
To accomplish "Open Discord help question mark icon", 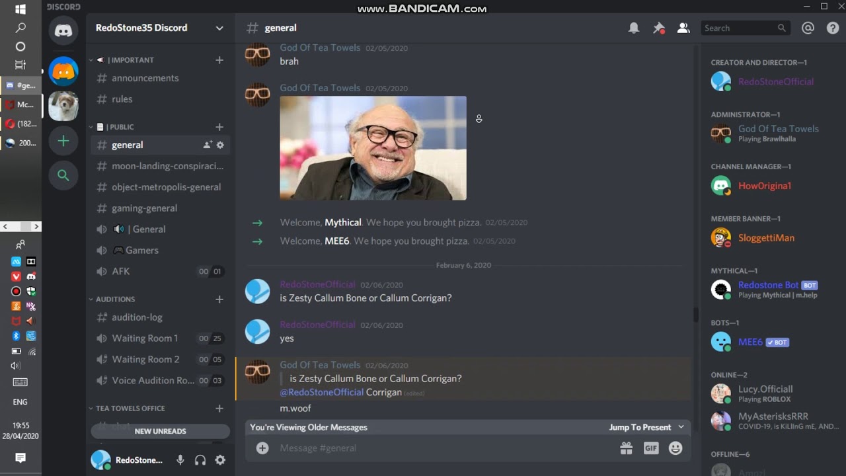I will (832, 28).
